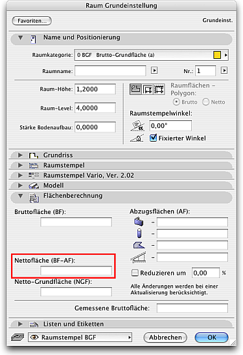Expand the Modell panel
The height and width of the screenshot is (355, 243).
tap(21, 186)
